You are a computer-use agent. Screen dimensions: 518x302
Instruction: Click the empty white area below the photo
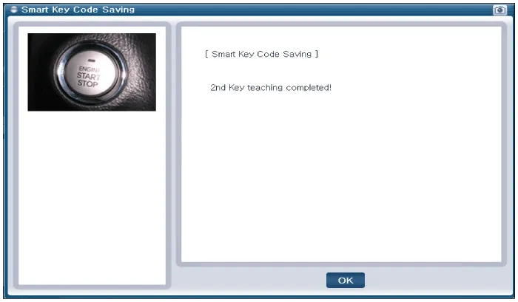click(x=92, y=198)
